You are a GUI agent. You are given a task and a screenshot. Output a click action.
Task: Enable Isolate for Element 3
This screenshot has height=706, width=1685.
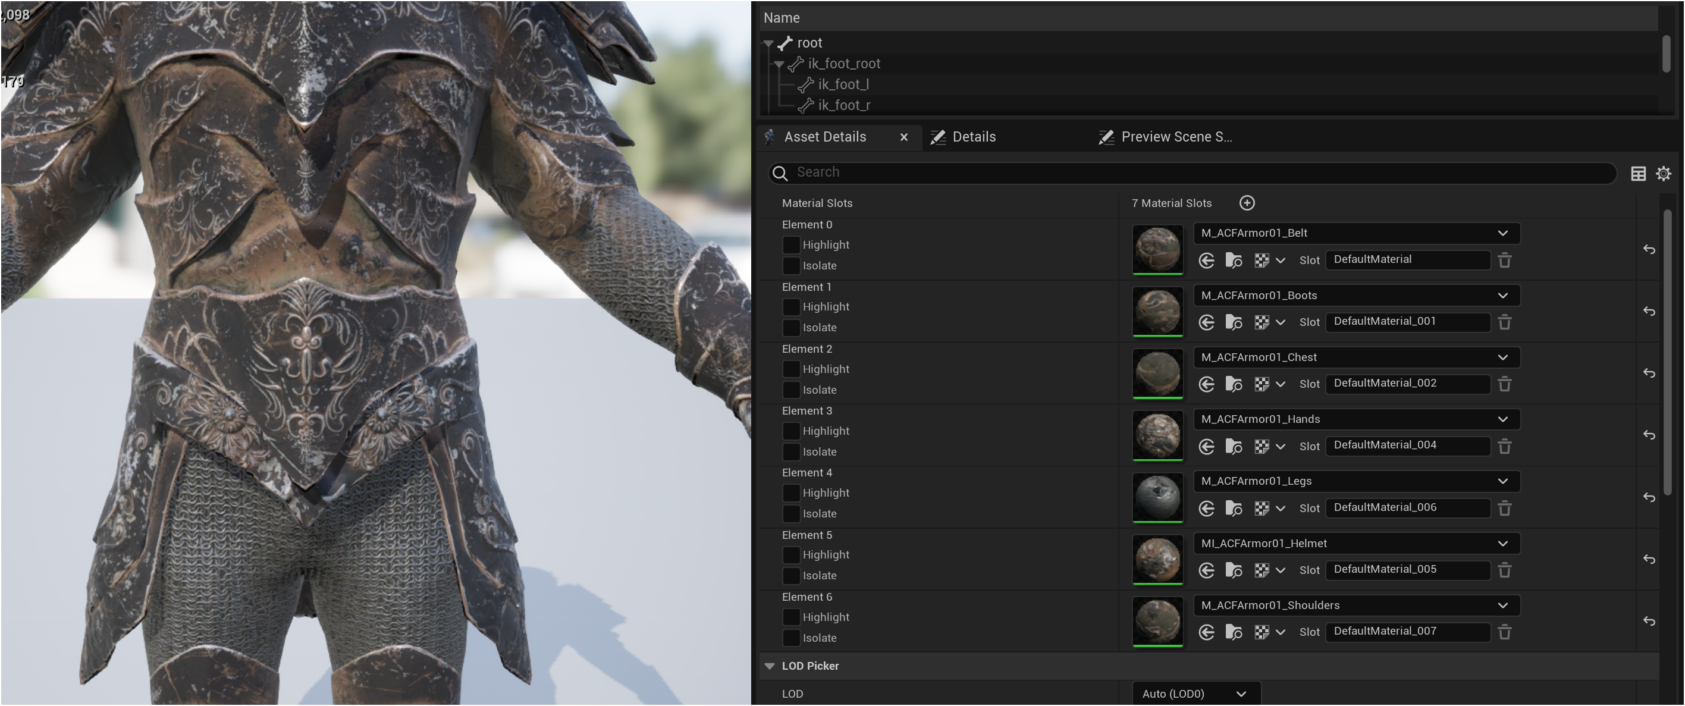791,451
